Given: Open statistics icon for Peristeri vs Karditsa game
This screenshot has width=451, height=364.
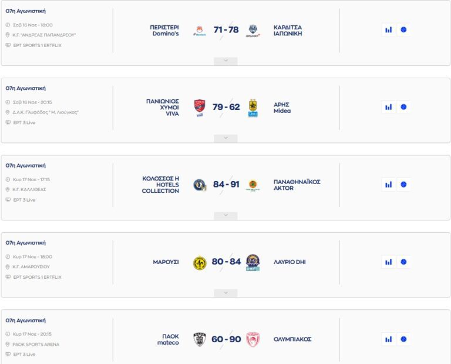Looking at the screenshot, I should coord(388,30).
